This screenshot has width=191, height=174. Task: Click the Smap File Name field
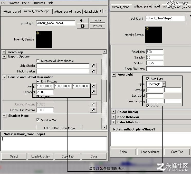tap(169, 69)
